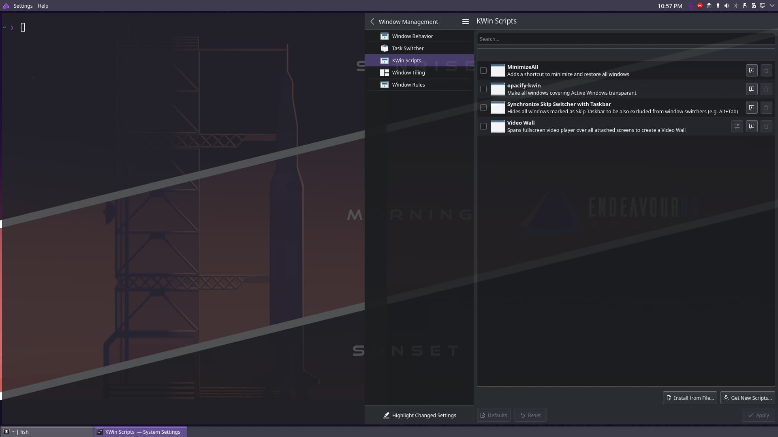
Task: Click Get New Scripts button
Action: 747,398
